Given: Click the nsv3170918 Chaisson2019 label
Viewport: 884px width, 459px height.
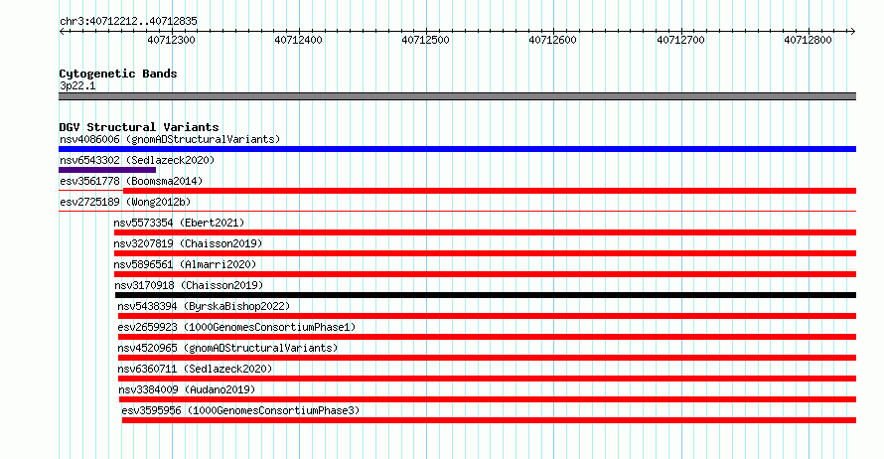Looking at the screenshot, I should (189, 285).
